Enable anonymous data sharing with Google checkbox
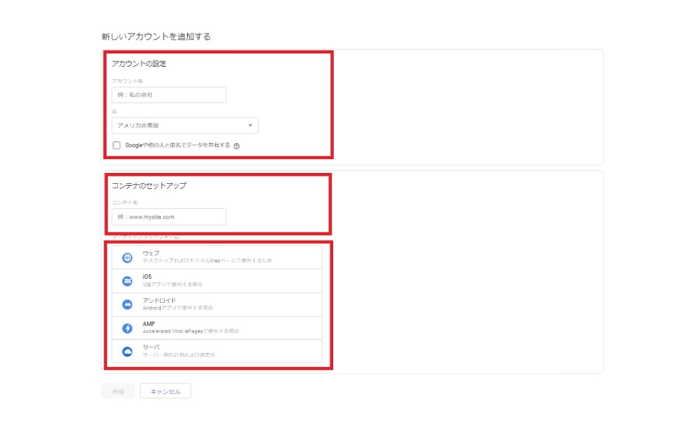Screen dimensions: 694x433 point(117,145)
